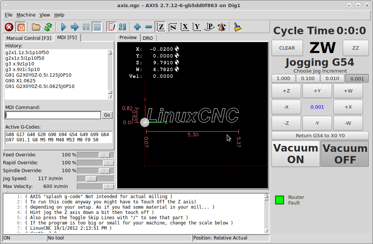373x244 pixels.
Task: Select the MDI tab
Action: (x=67, y=38)
